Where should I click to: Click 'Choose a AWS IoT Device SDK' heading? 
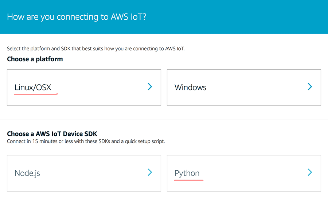tap(52, 134)
